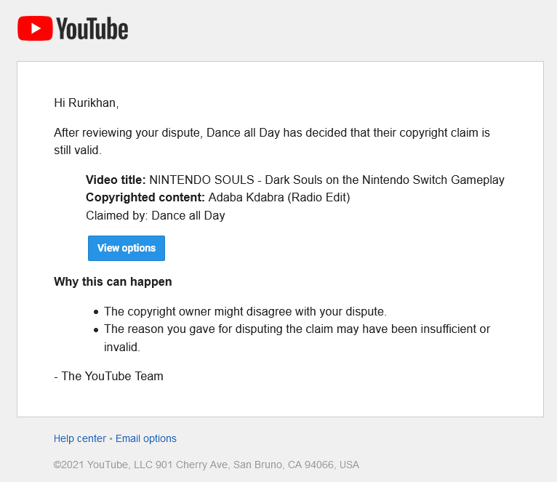Image resolution: width=557 pixels, height=482 pixels.
Task: Click the YouTube logo
Action: pyautogui.click(x=73, y=28)
